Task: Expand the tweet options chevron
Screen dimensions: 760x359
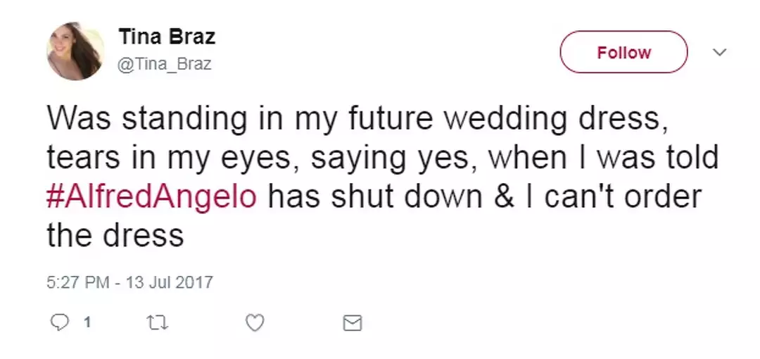Action: [x=720, y=53]
